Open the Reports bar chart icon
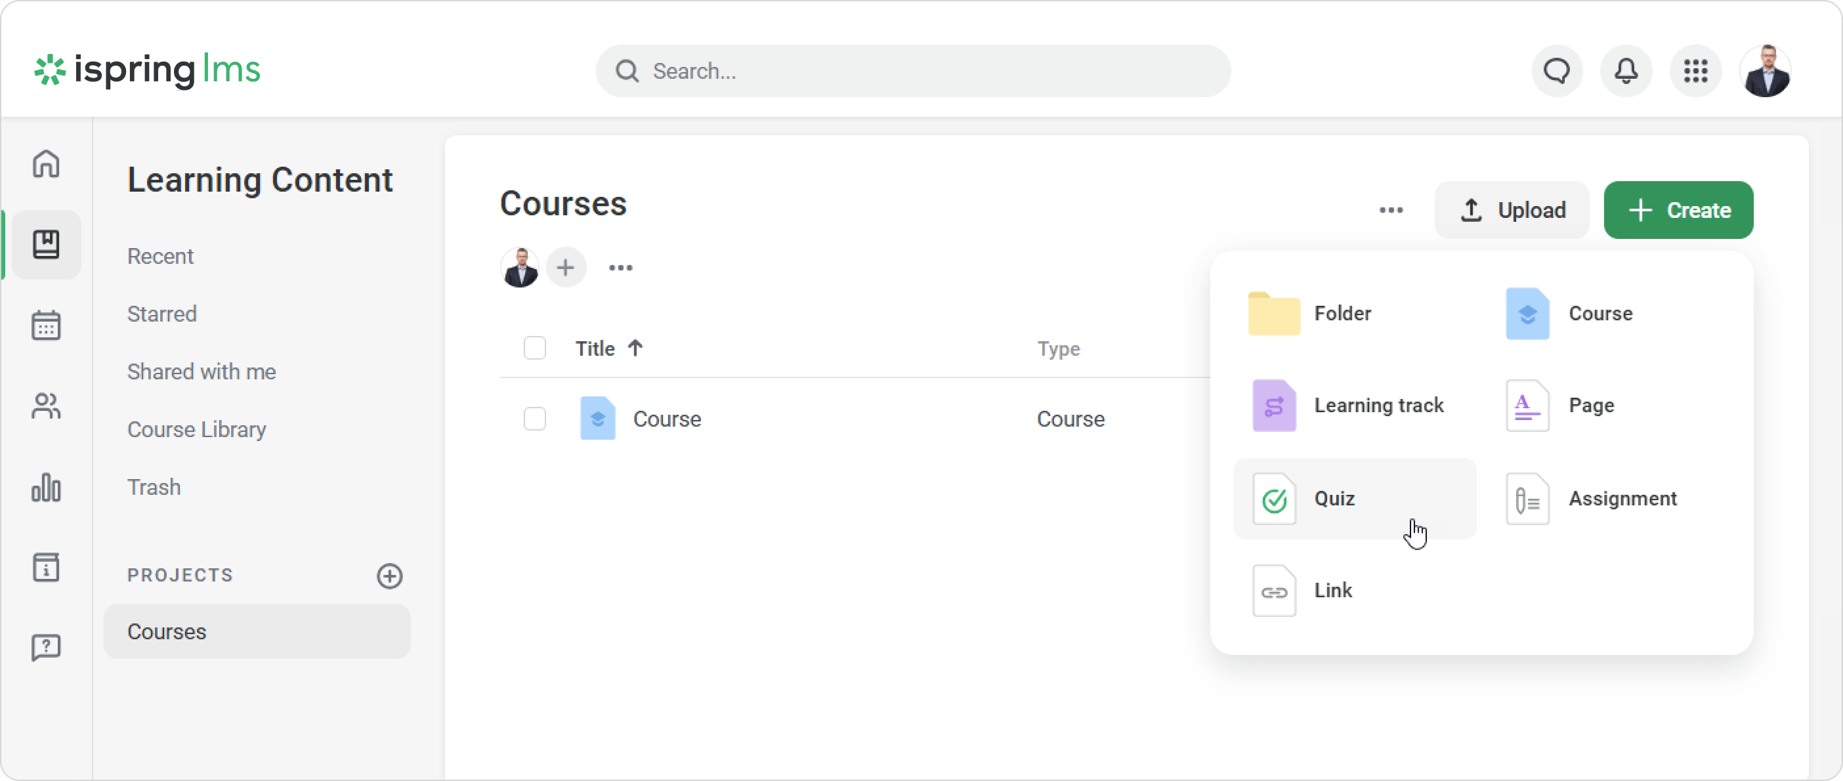 46,488
